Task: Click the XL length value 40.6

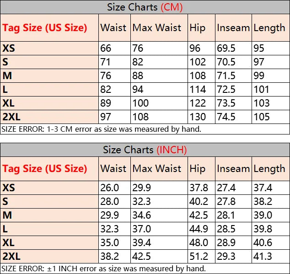Action: 263,242
